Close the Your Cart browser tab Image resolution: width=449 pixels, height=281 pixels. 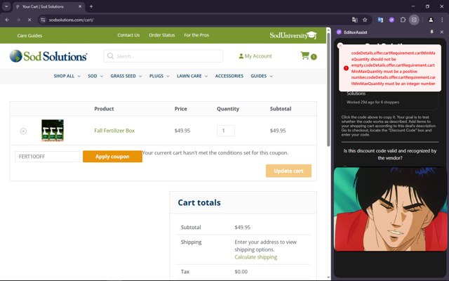click(x=80, y=6)
